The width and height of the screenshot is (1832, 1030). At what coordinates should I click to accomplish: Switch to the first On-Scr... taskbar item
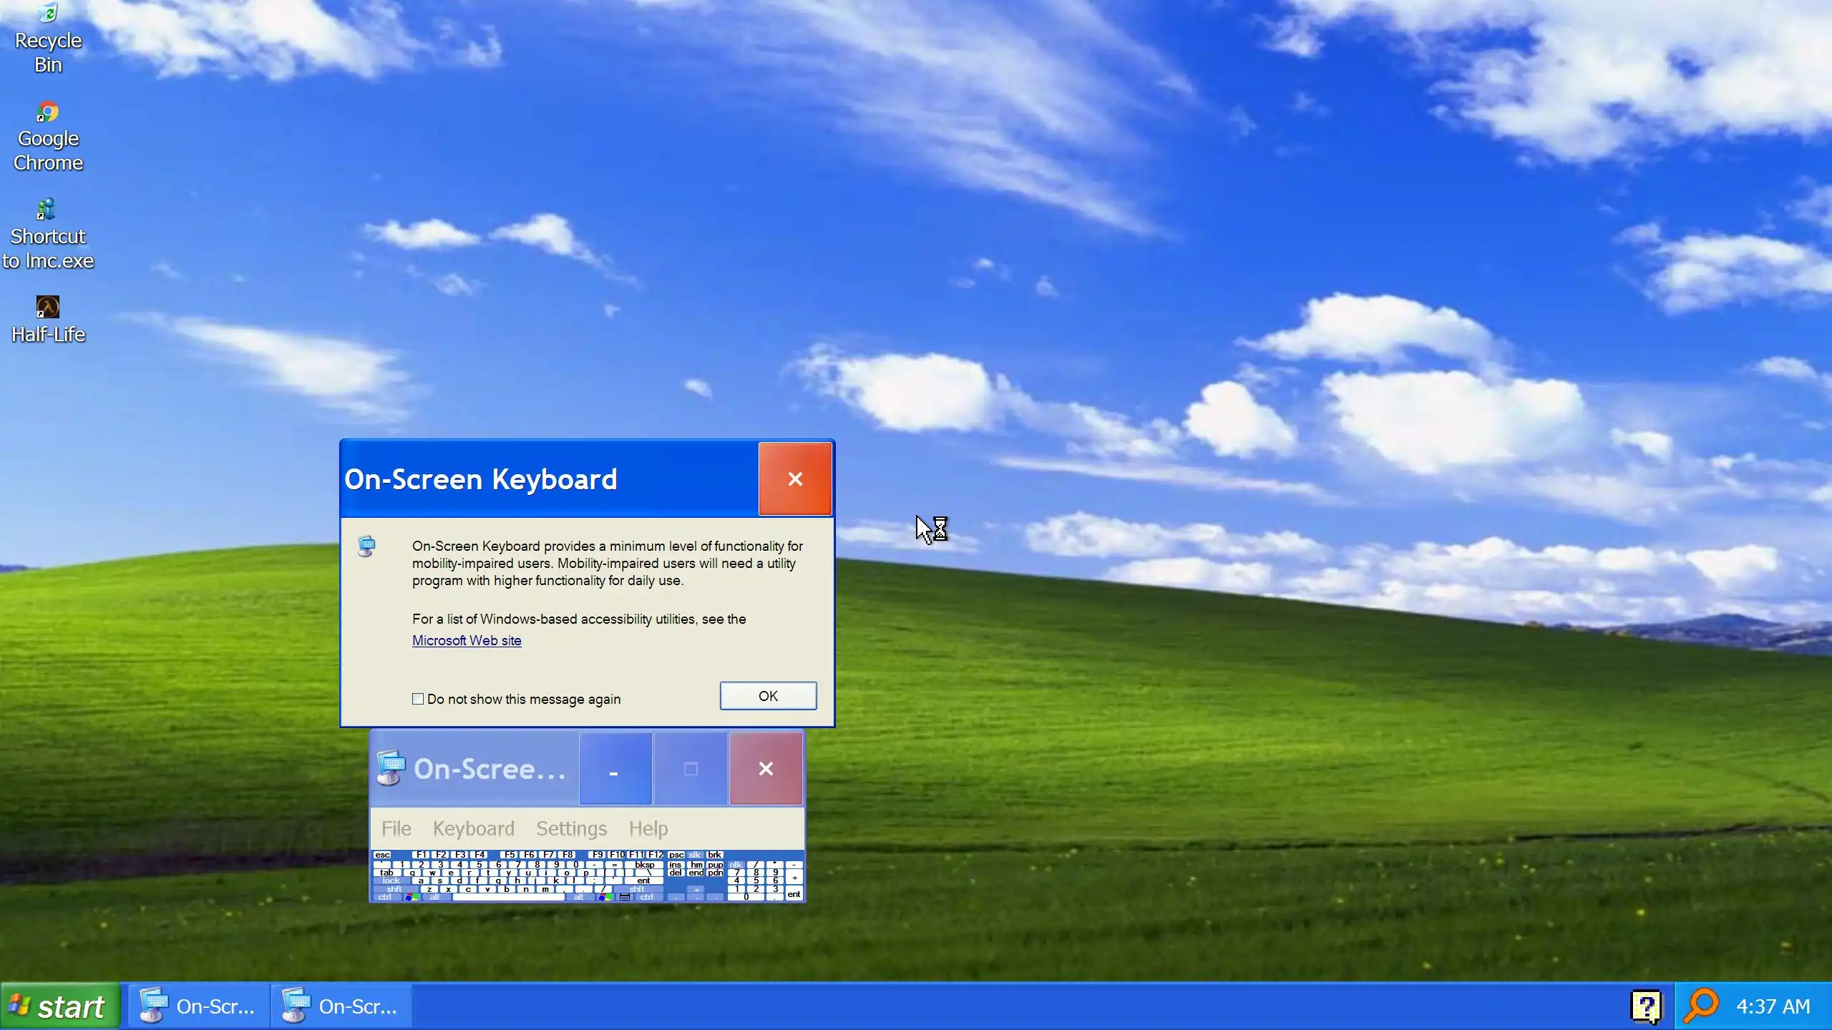pyautogui.click(x=198, y=1006)
